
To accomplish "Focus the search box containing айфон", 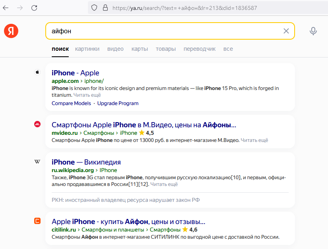I will tap(170, 31).
